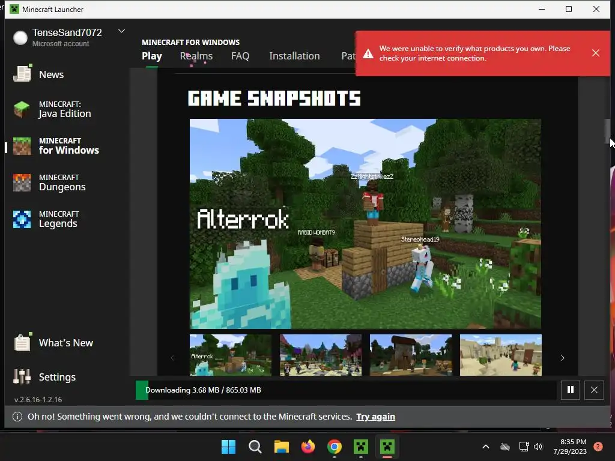Click version text v.2.6.16-1.2.16
Viewport: 615px width, 461px height.
[x=38, y=399]
